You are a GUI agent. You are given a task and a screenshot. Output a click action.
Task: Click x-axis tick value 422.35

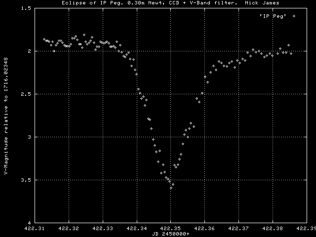click(x=171, y=229)
